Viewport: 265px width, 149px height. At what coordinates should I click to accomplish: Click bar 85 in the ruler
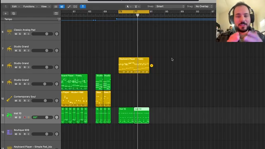click(x=166, y=12)
